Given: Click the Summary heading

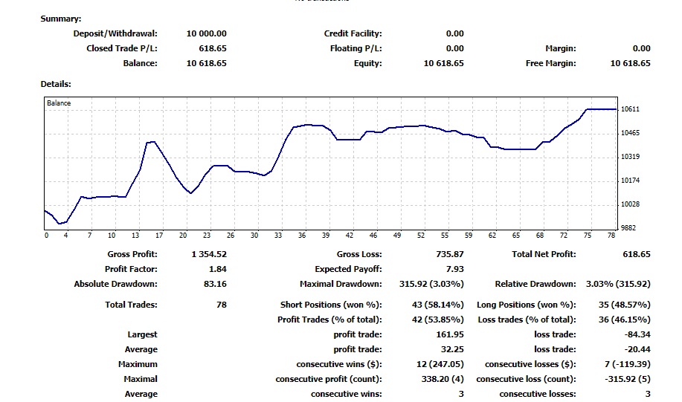Looking at the screenshot, I should pyautogui.click(x=61, y=19).
